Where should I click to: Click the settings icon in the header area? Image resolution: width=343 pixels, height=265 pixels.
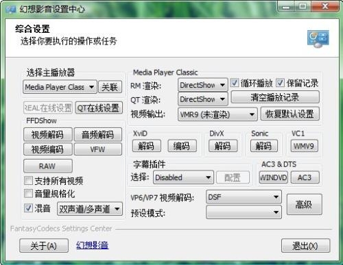(x=318, y=39)
